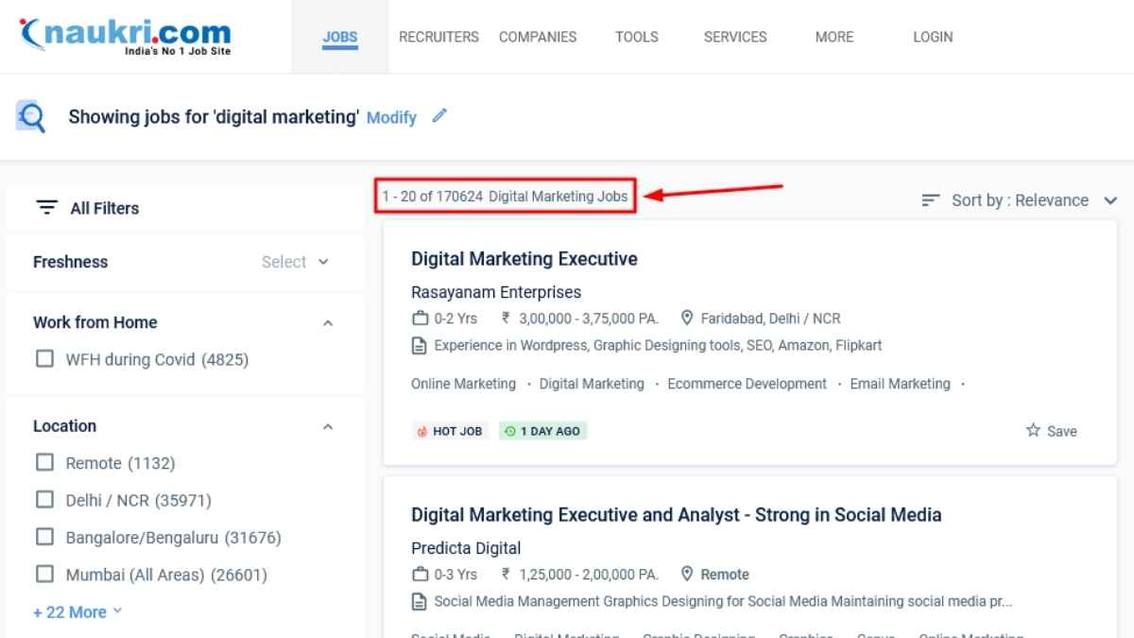
Task: Click the 1 DAY AGO clock badge
Action: pos(542,431)
